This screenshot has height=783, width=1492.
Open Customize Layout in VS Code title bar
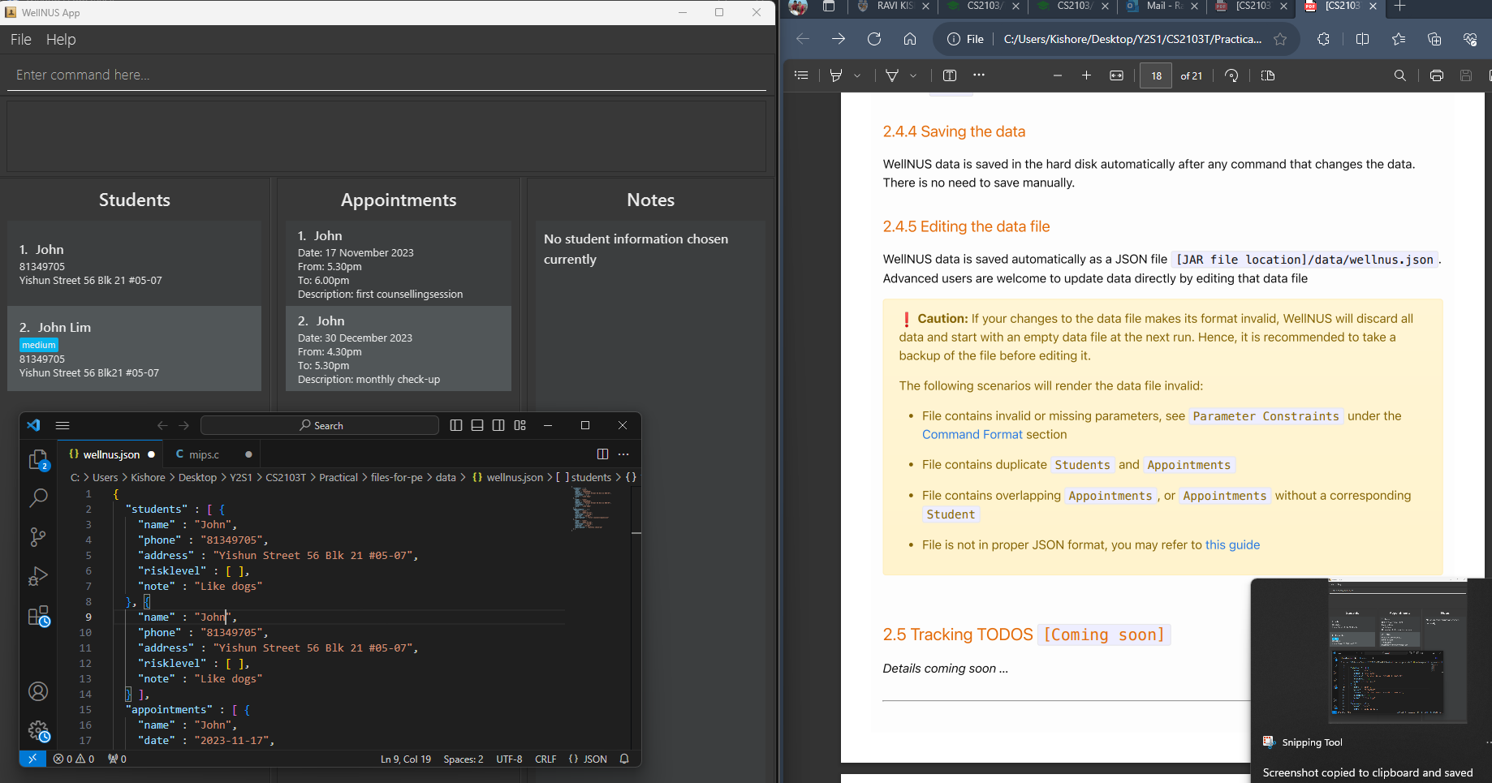(x=520, y=425)
